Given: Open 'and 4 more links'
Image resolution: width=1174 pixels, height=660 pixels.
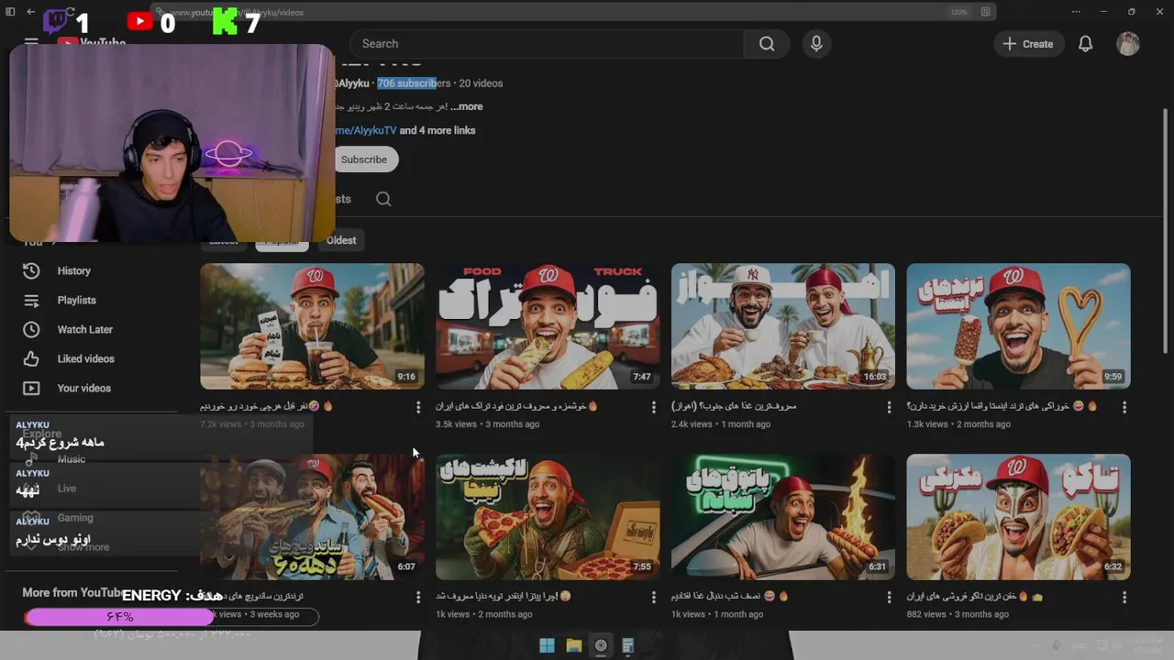Looking at the screenshot, I should (437, 130).
